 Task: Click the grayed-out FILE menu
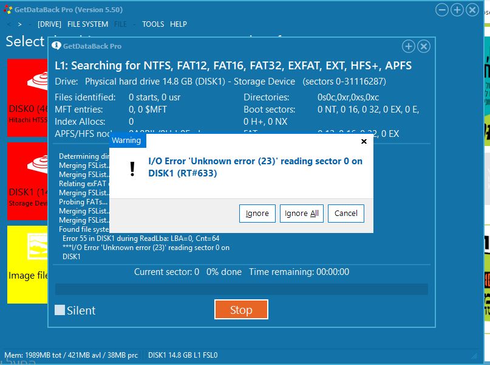tap(120, 24)
